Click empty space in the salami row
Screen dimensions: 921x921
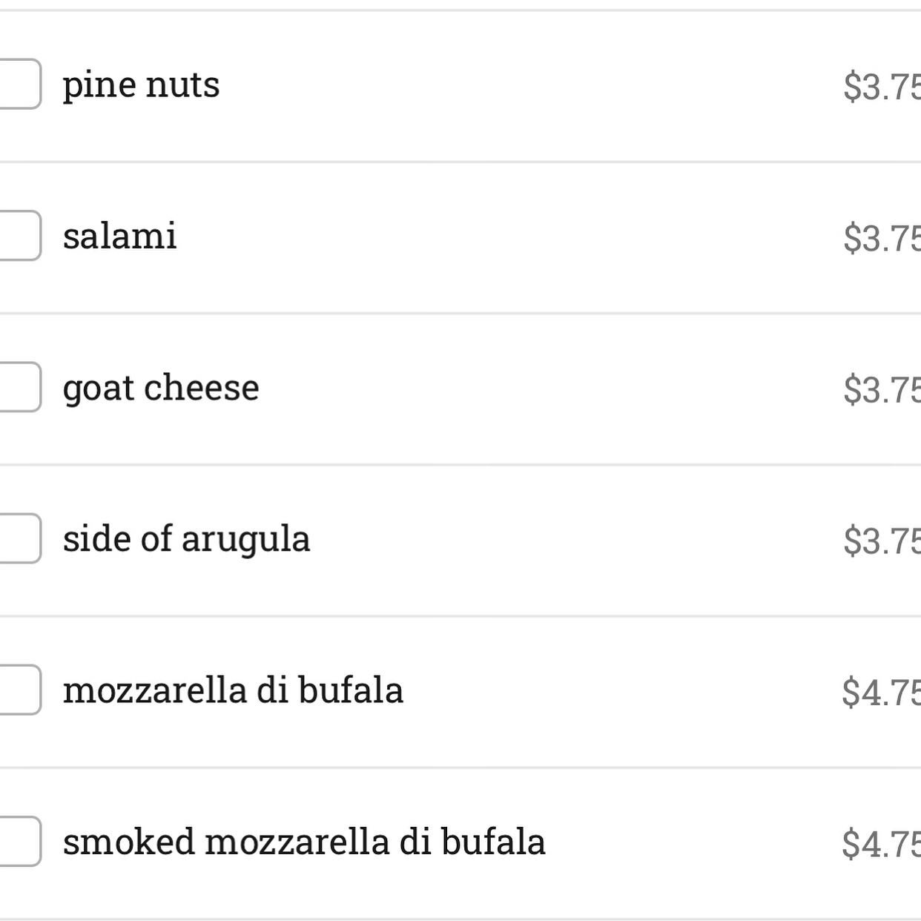pyautogui.click(x=504, y=237)
